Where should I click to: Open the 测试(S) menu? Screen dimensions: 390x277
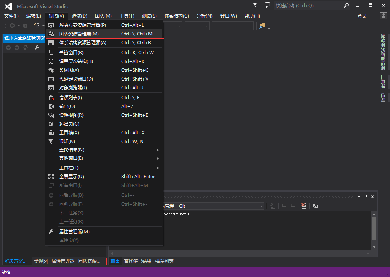tap(149, 16)
